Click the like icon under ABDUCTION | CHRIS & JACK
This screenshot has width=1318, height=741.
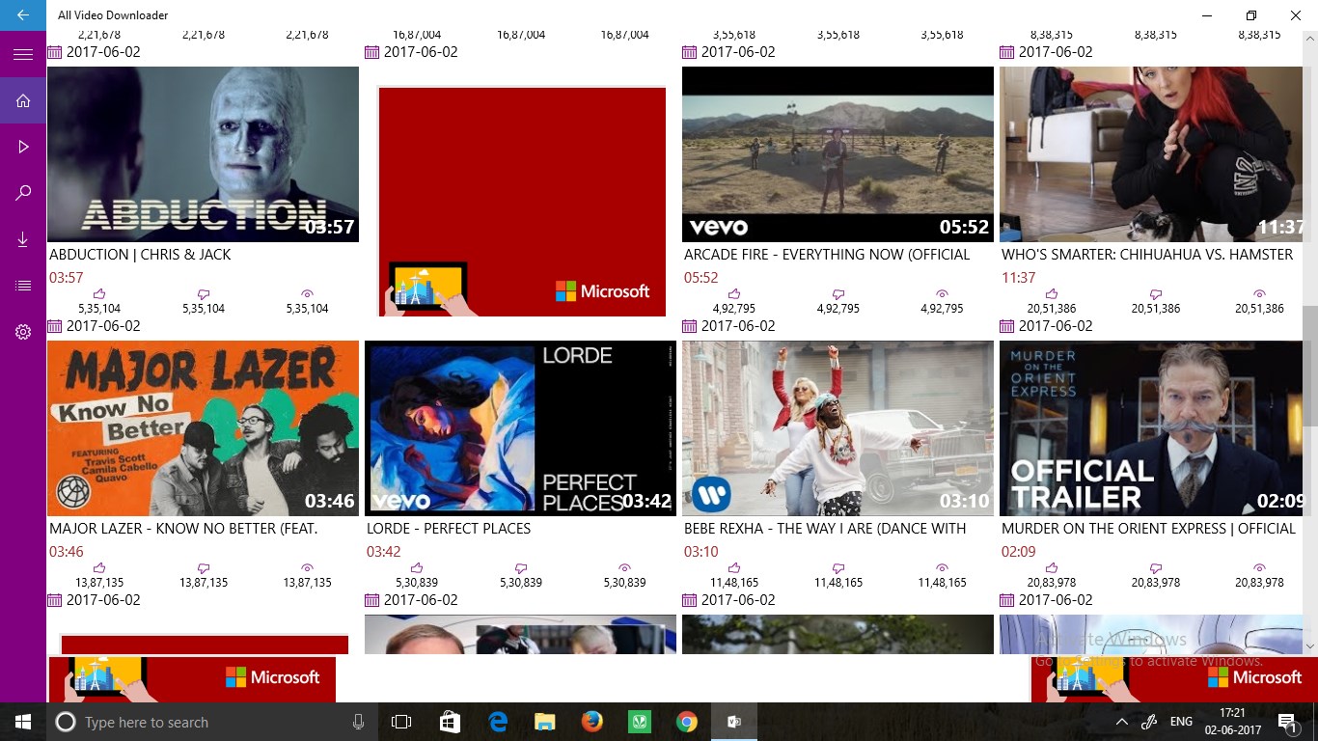(x=99, y=294)
